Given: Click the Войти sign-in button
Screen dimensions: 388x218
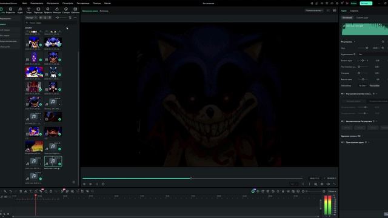Looking at the screenshot, I should (x=354, y=3).
